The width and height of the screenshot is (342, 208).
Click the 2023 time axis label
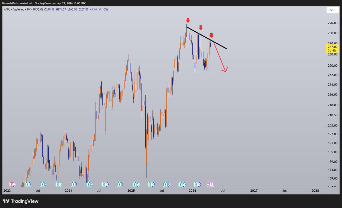tap(7, 191)
